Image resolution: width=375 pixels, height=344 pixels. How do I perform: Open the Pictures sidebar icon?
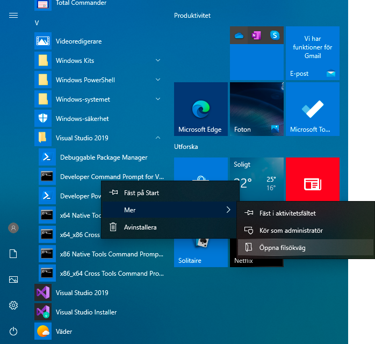click(x=13, y=279)
